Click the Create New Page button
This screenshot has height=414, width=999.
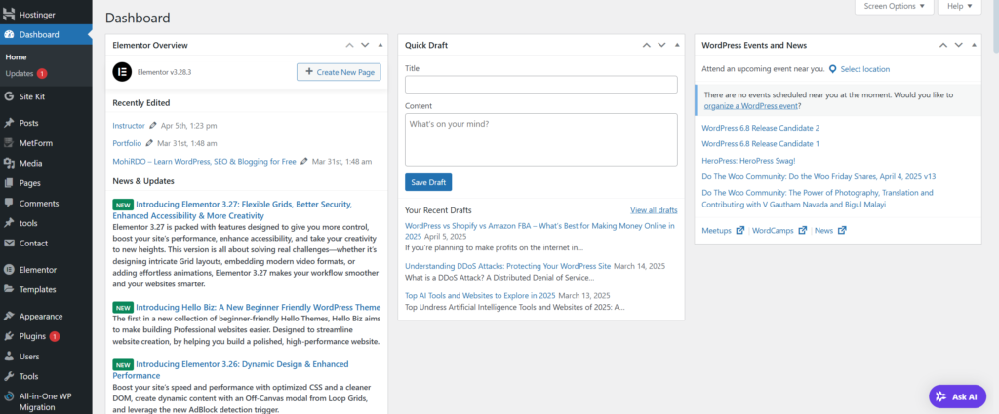(x=339, y=72)
